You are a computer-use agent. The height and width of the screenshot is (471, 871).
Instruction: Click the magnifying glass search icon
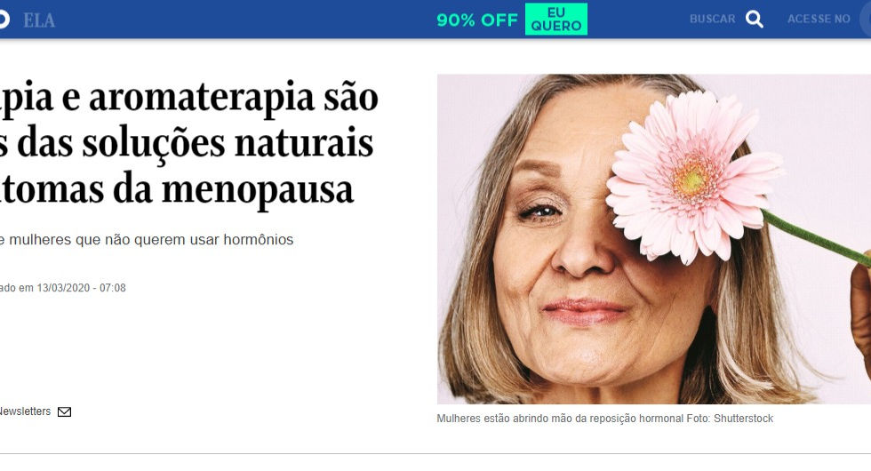pyautogui.click(x=754, y=20)
